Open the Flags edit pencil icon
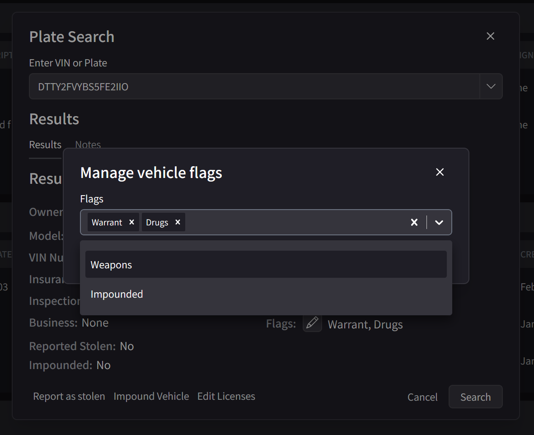The image size is (534, 435). click(312, 323)
